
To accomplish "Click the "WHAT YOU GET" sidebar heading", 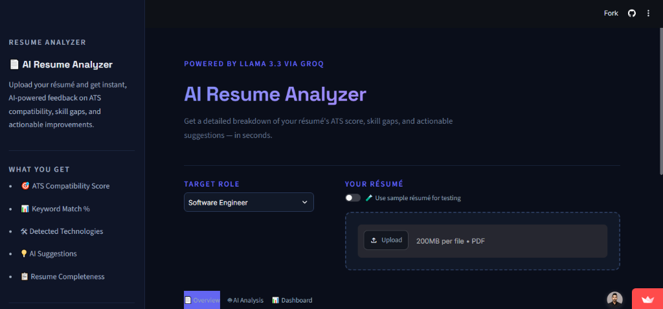I will coord(39,169).
